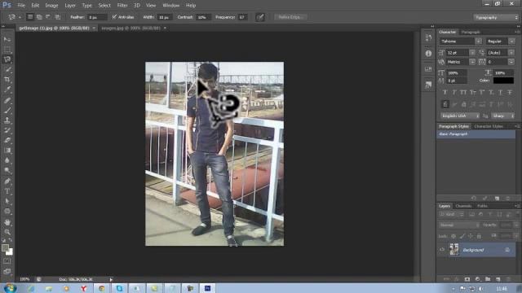Viewport: 522px width, 293px height.
Task: Select the Blur tool
Action: click(7, 160)
